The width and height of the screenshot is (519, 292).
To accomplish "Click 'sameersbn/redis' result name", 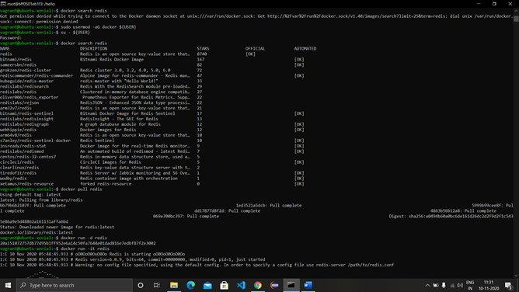I will click(x=18, y=64).
